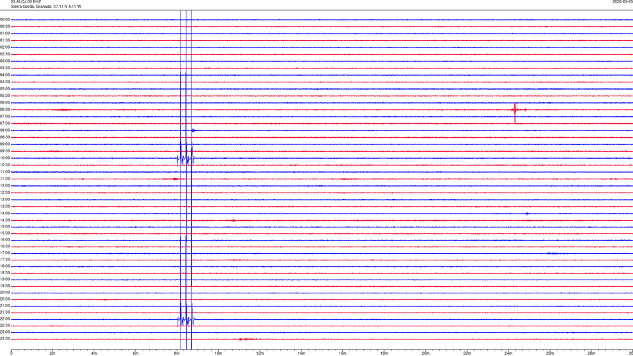Click the small blue event on 08:00 trace
This screenshot has height=356, width=633.
(194, 131)
